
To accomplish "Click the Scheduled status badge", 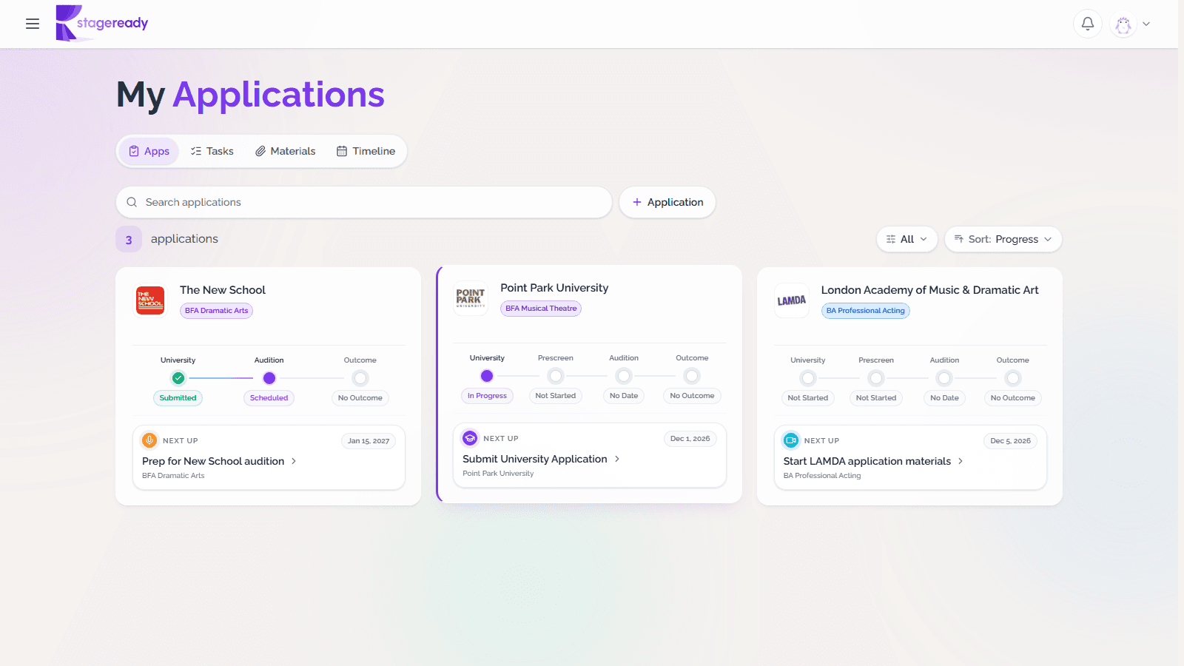I will pyautogui.click(x=269, y=398).
